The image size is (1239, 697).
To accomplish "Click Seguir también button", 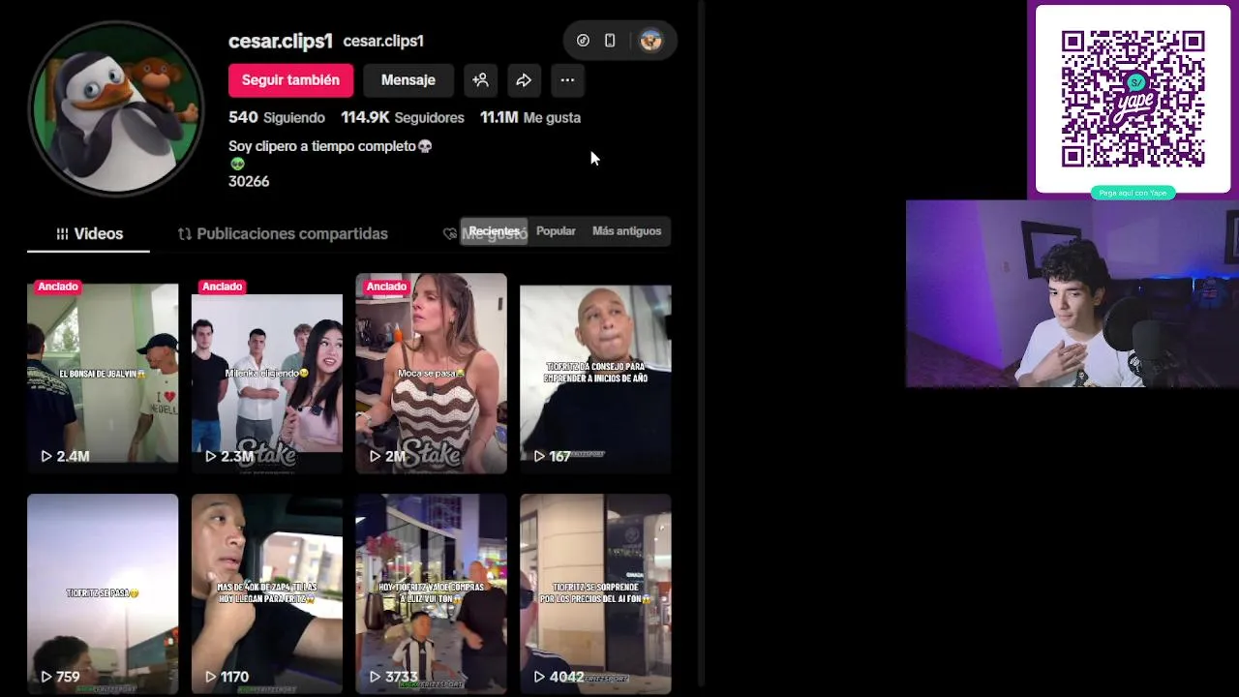I will click(x=290, y=80).
